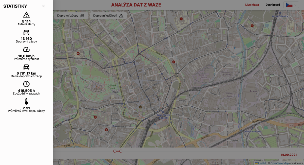The width and height of the screenshot is (304, 165).
Task: Click the right handle of timeline slider
Action: (x=121, y=151)
